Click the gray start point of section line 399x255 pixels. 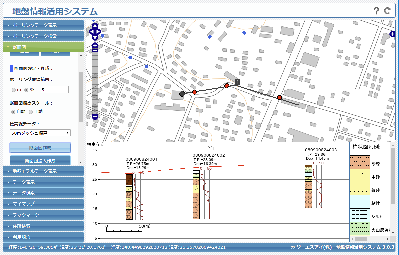pyautogui.click(x=182, y=94)
